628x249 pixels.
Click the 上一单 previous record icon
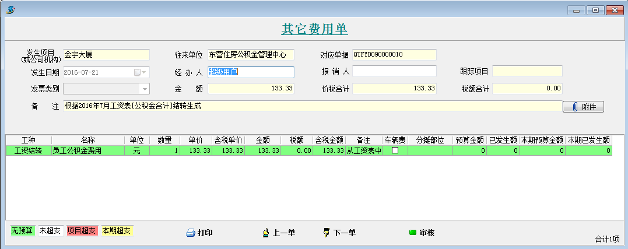pos(266,233)
